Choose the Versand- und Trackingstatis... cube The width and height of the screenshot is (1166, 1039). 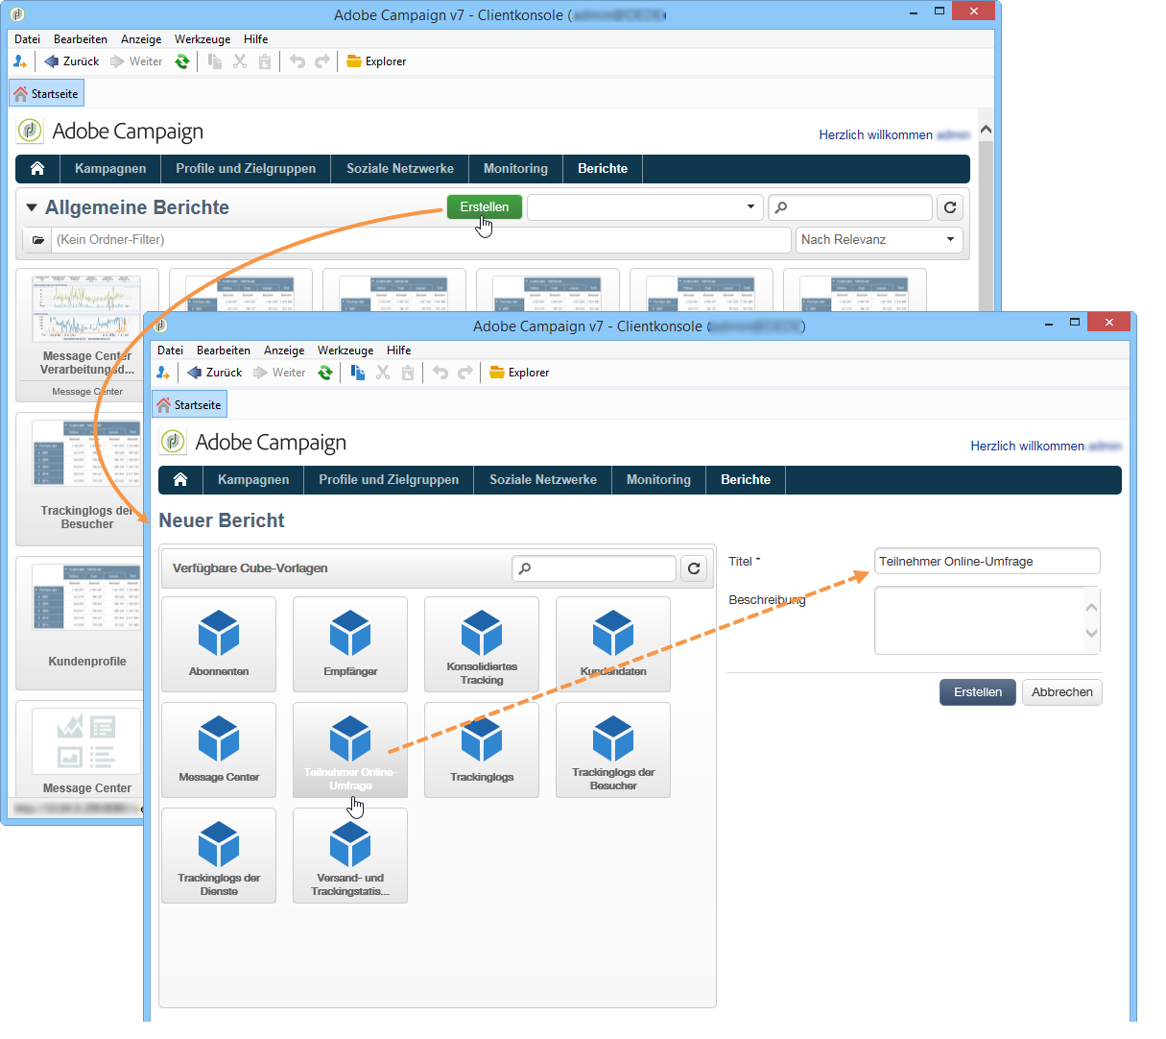(x=350, y=856)
